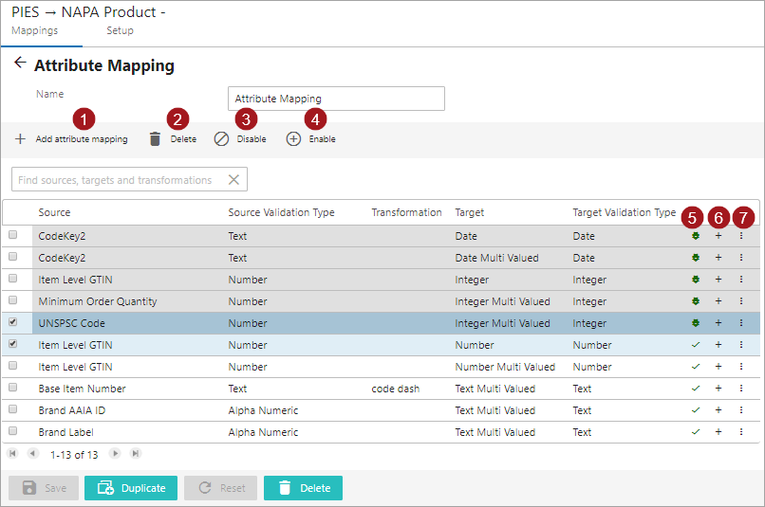The image size is (765, 507).
Task: Go back using the left arrow icon
Action: click(x=20, y=63)
